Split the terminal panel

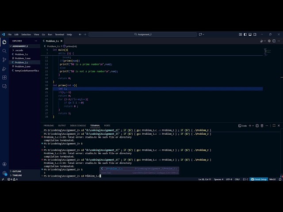pos(257,125)
